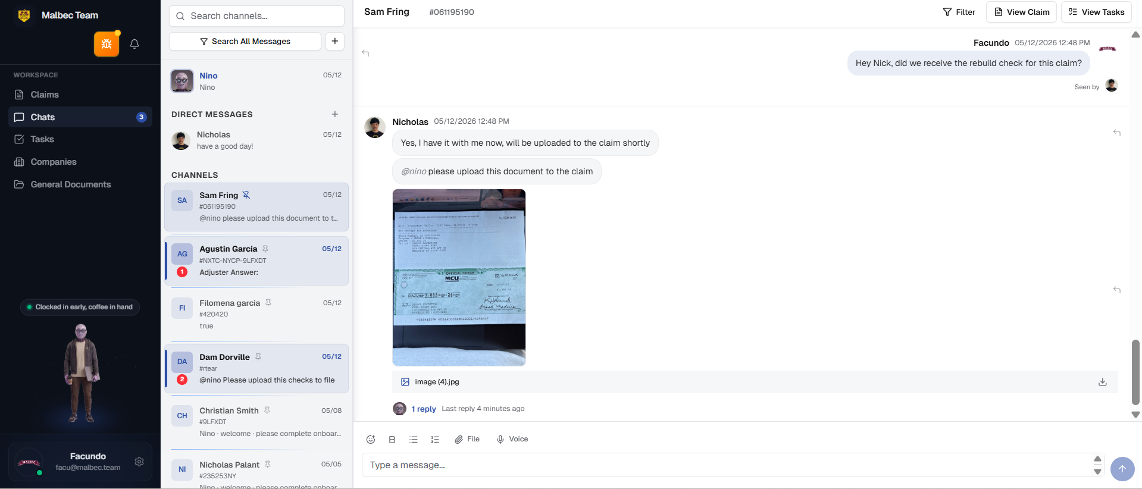This screenshot has width=1142, height=489.
Task: Add a new direct message with plus icon
Action: pos(335,114)
